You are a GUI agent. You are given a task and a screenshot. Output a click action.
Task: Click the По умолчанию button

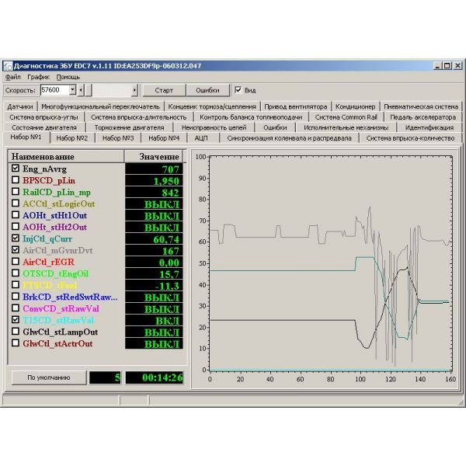click(48, 377)
